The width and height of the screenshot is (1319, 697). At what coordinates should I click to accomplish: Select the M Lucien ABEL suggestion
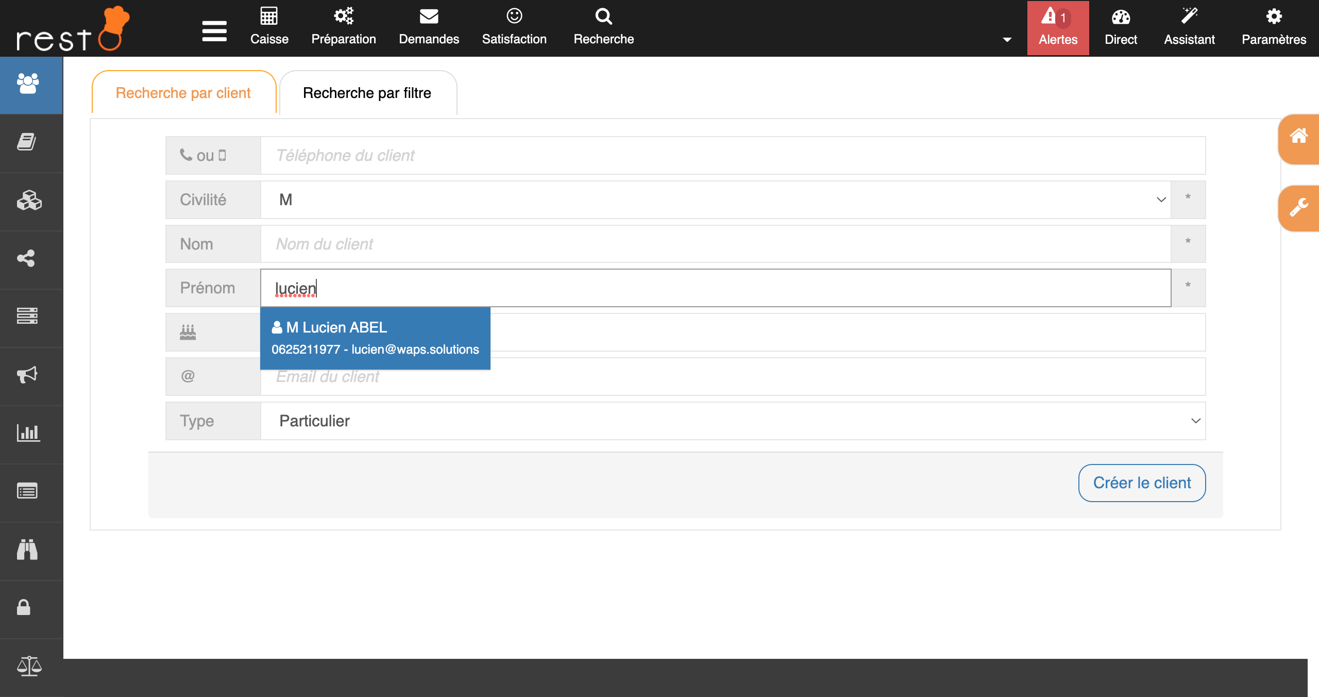pos(375,338)
